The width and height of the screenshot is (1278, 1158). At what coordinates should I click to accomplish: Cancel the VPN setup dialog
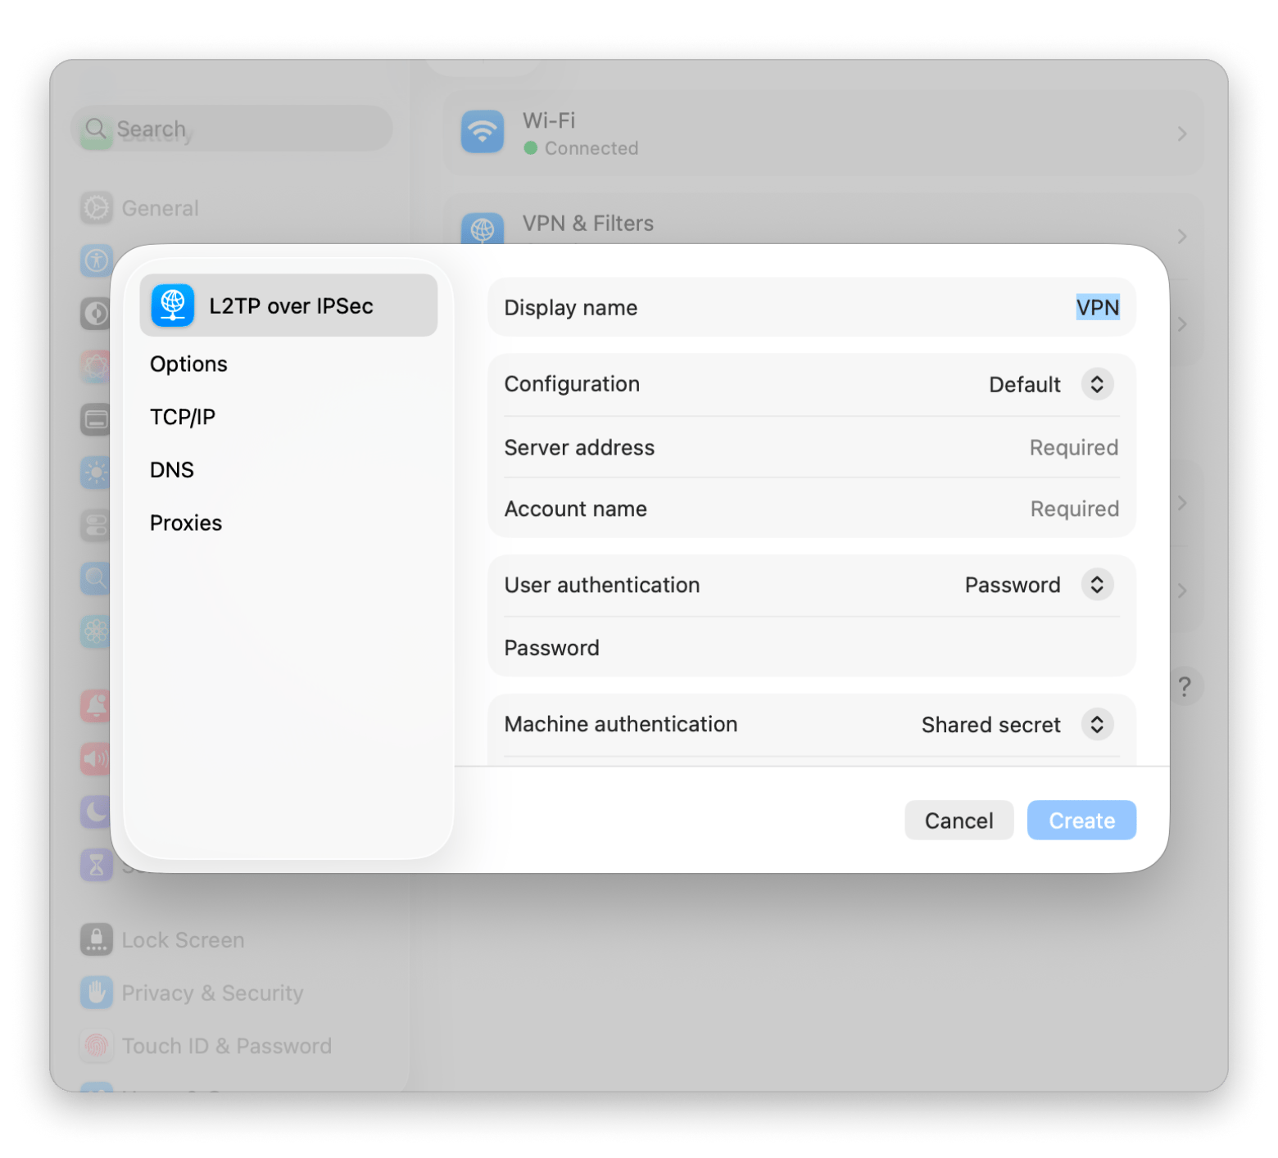[x=958, y=820]
